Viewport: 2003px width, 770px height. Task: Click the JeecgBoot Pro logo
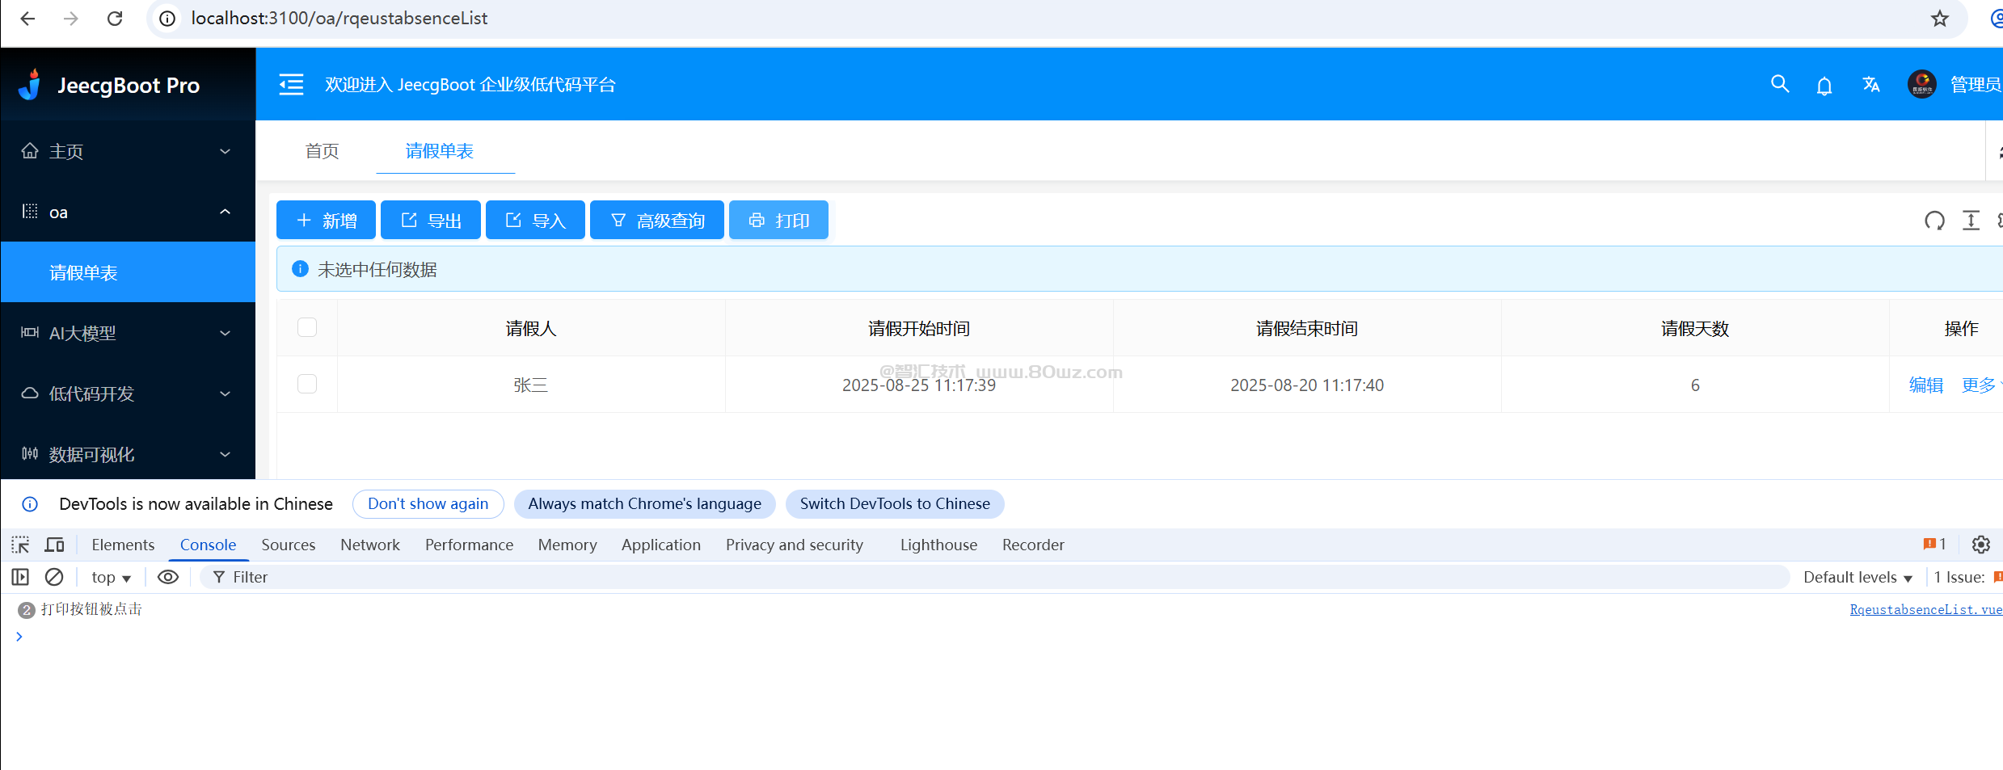(109, 85)
